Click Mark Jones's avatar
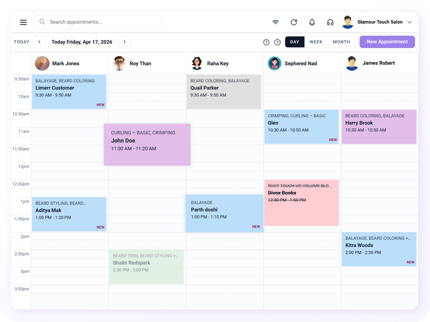Screen dimensions: 430x322 point(42,63)
